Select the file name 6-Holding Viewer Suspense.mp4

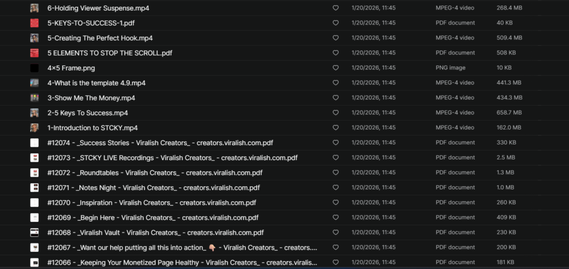pyautogui.click(x=98, y=8)
